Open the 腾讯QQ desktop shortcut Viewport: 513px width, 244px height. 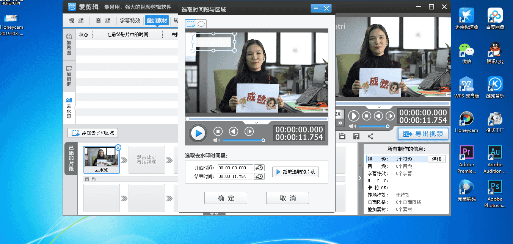(495, 53)
